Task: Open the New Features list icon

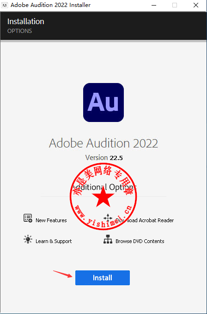Action: click(28, 218)
